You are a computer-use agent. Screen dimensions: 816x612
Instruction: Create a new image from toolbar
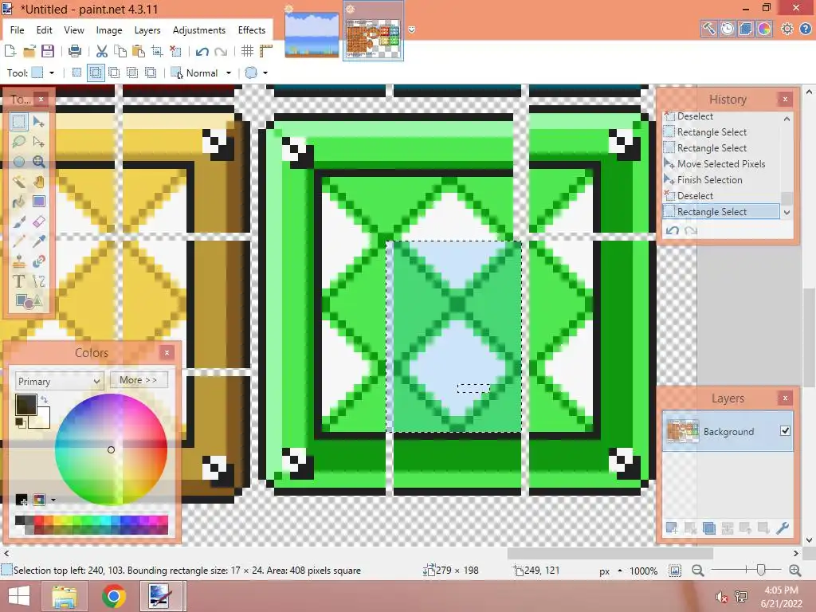[x=10, y=51]
